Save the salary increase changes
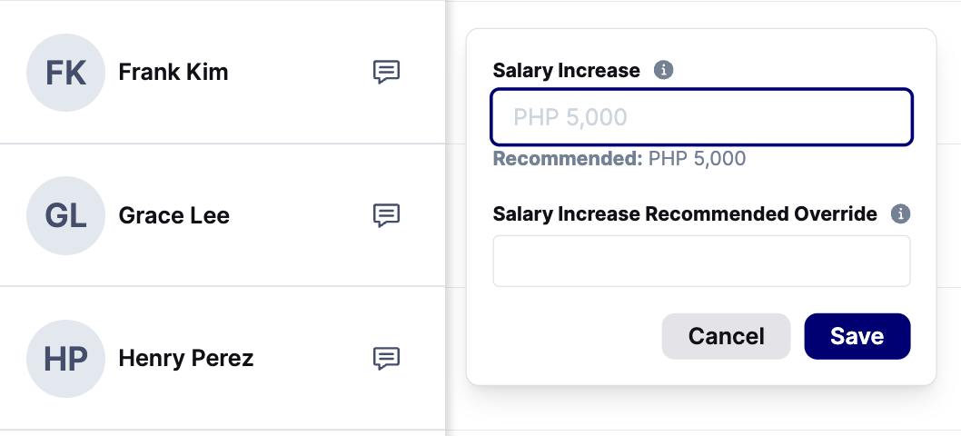 (x=857, y=336)
